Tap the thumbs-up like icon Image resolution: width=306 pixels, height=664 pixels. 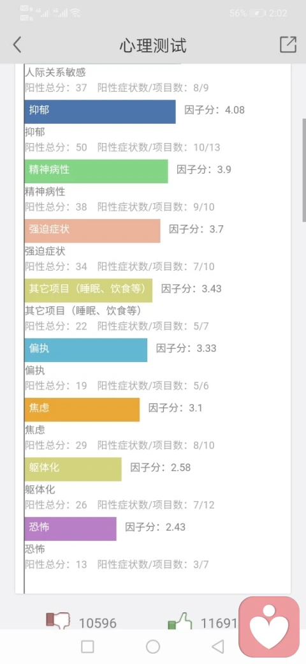tap(180, 622)
